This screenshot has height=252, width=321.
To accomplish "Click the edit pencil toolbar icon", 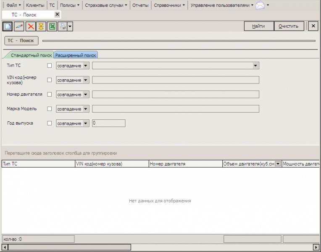I will [19, 26].
